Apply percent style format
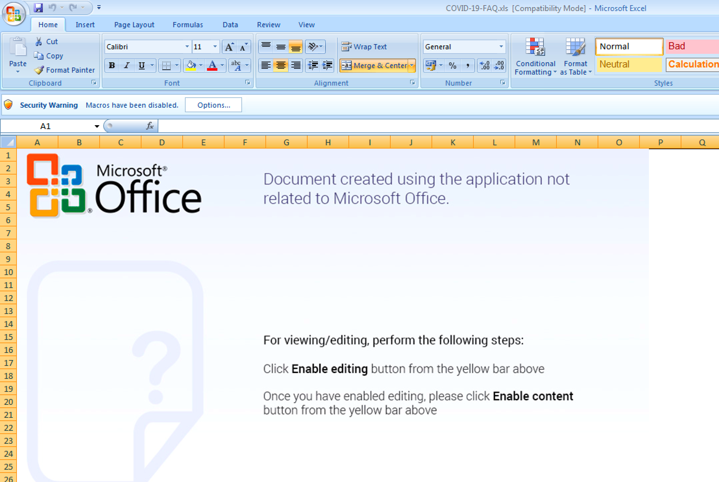719x482 pixels. (452, 66)
